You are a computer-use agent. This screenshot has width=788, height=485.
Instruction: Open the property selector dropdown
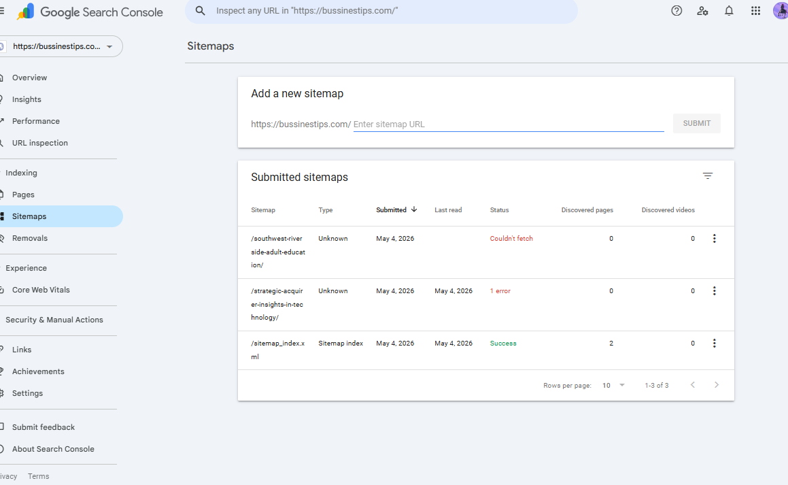[61, 46]
